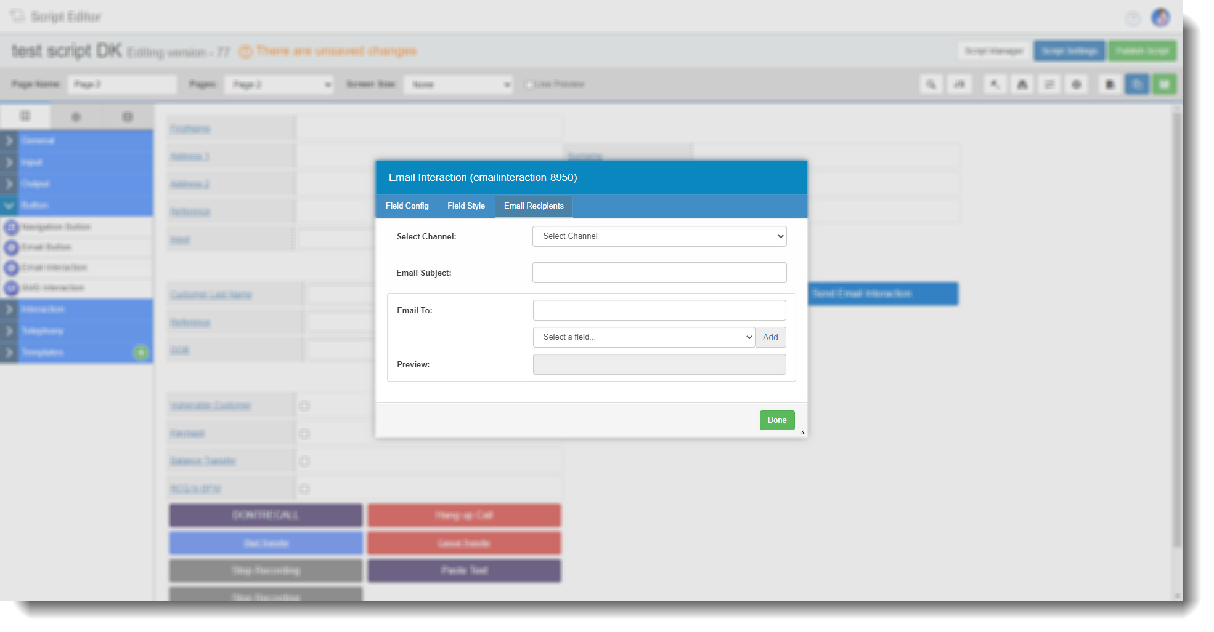Tick the Balance Transfer checkbox
The height and width of the screenshot is (632, 1214).
pos(304,462)
